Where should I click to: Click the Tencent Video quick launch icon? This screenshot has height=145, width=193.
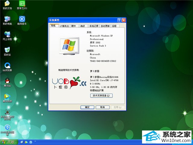(x=26, y=142)
